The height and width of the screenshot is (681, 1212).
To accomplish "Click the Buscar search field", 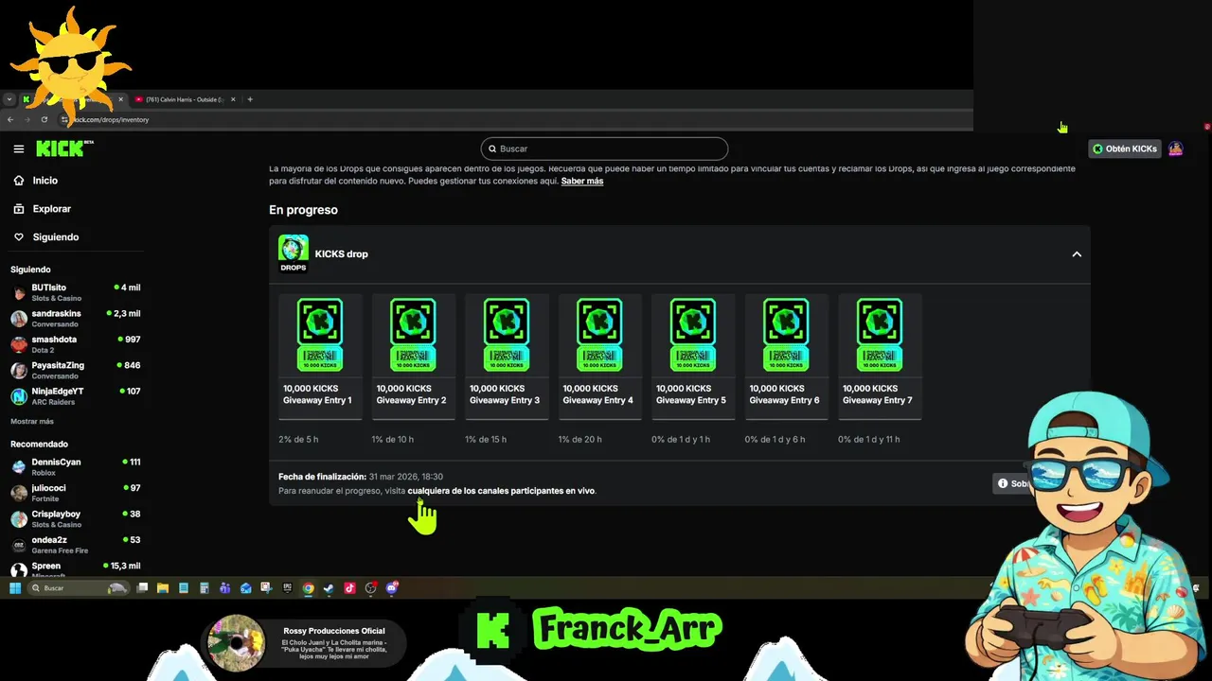I will click(604, 148).
